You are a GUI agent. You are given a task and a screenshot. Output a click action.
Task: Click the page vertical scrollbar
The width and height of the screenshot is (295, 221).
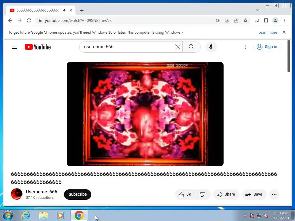289,56
